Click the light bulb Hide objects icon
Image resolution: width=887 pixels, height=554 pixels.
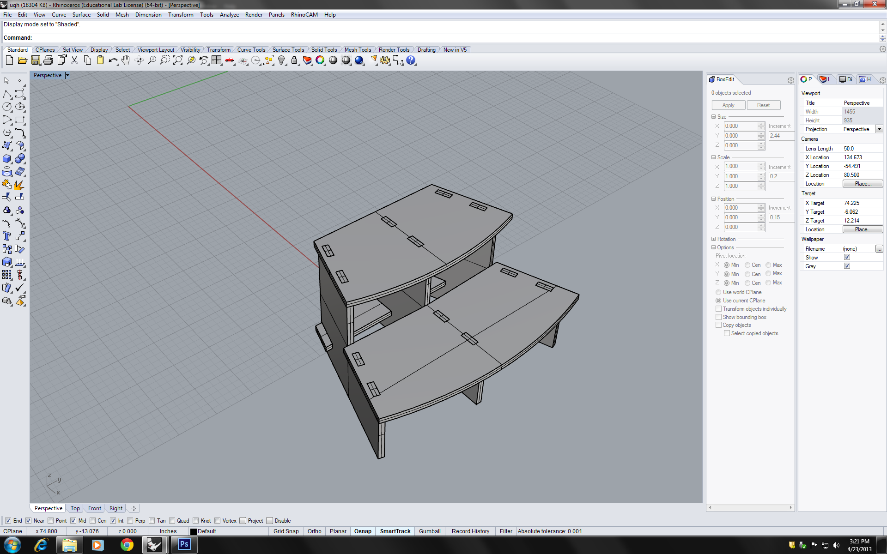click(281, 60)
